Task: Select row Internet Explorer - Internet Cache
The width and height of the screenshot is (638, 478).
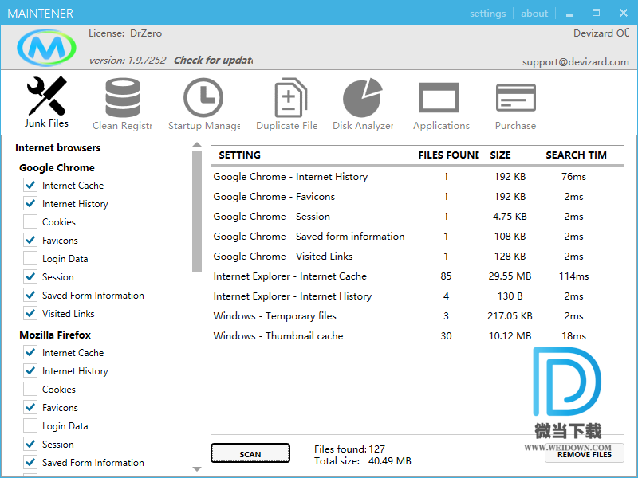Action: point(417,276)
